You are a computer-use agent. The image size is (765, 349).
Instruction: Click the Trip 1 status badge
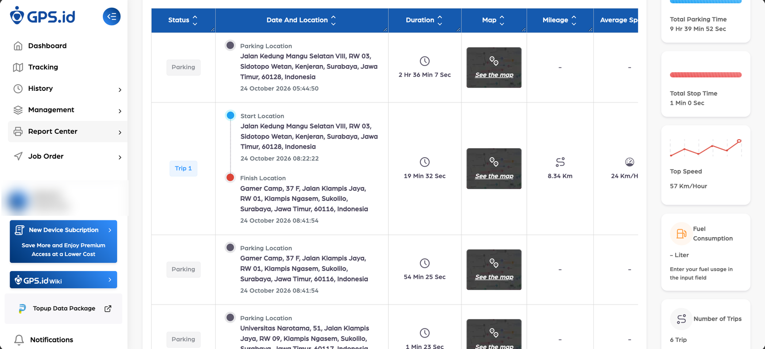pyautogui.click(x=183, y=168)
